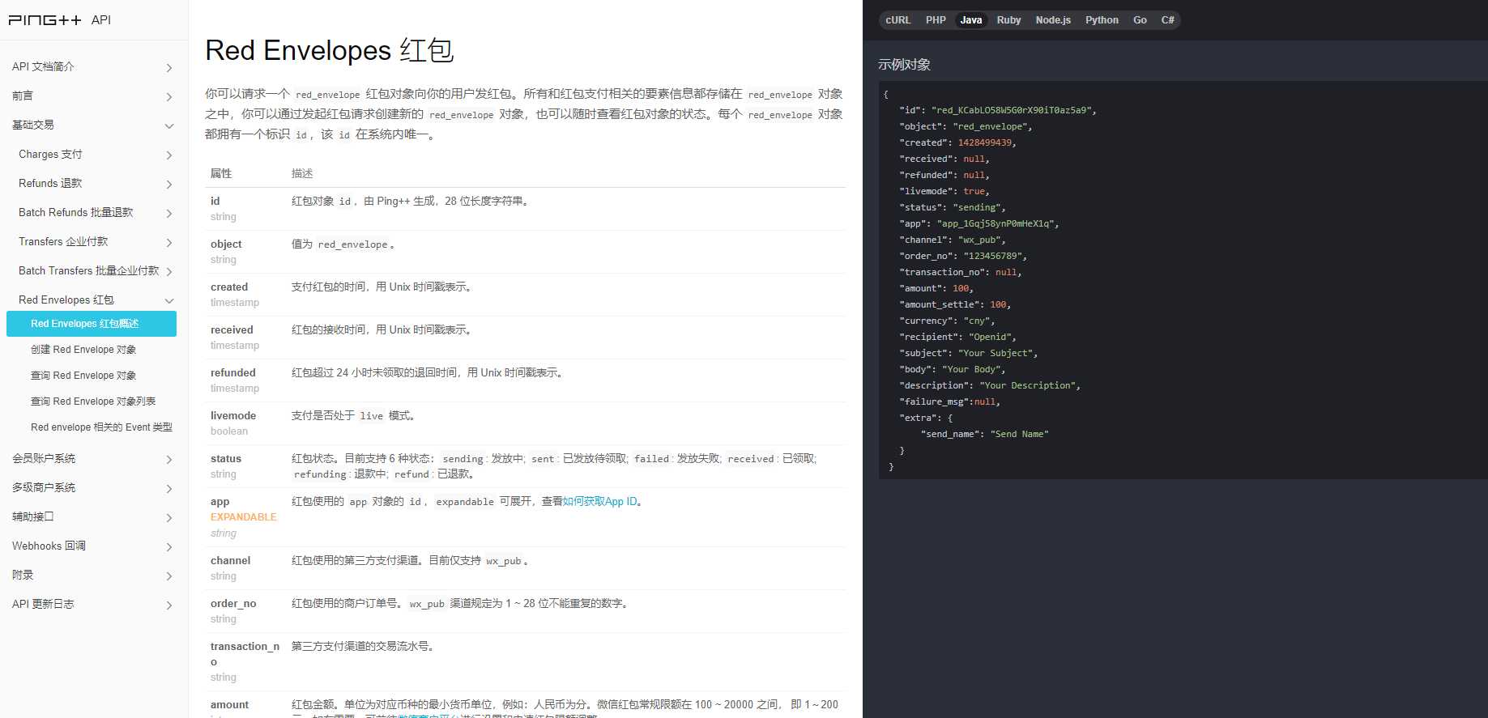Open Red envelope 相关的 Event 类型 page
The width and height of the screenshot is (1488, 718).
101,427
